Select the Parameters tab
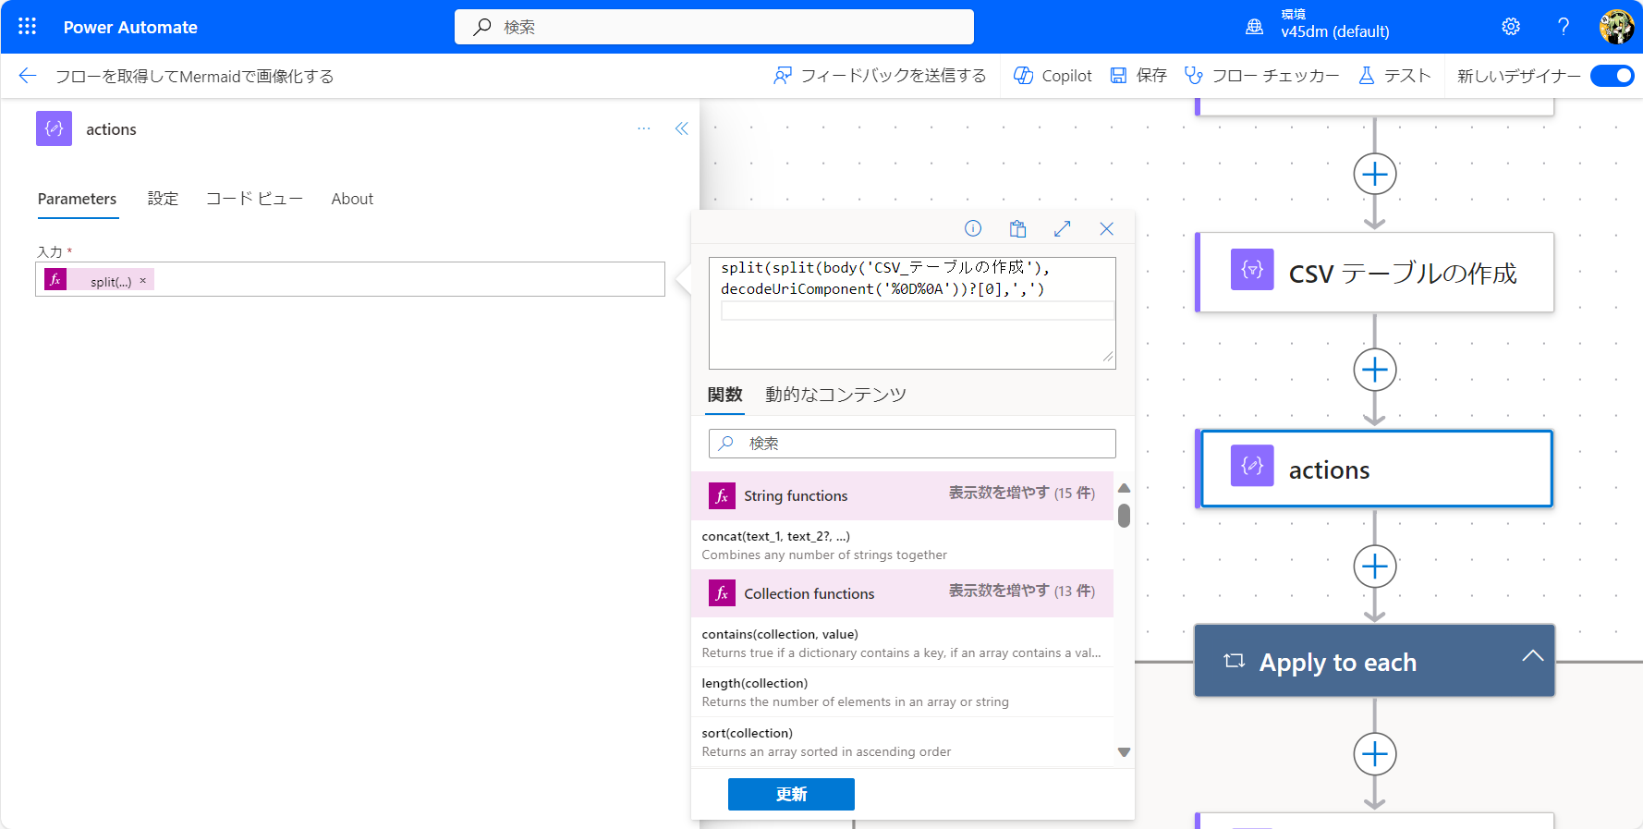 point(78,199)
